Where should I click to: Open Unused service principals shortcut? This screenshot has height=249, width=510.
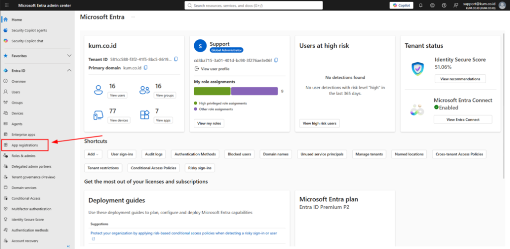[x=322, y=154]
